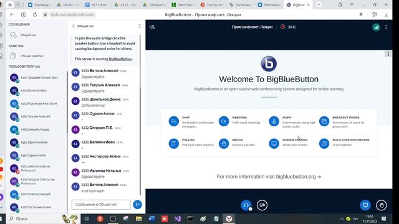Click the Audio microphone icon on slide
Screen dimensions: 399x224
click(274, 121)
